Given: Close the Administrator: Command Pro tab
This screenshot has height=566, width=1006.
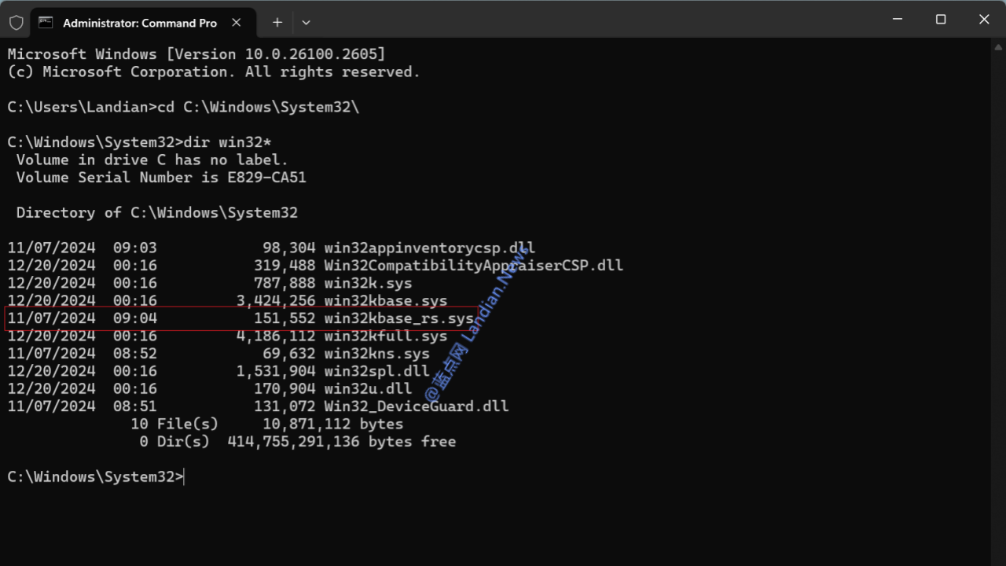Looking at the screenshot, I should tap(237, 23).
